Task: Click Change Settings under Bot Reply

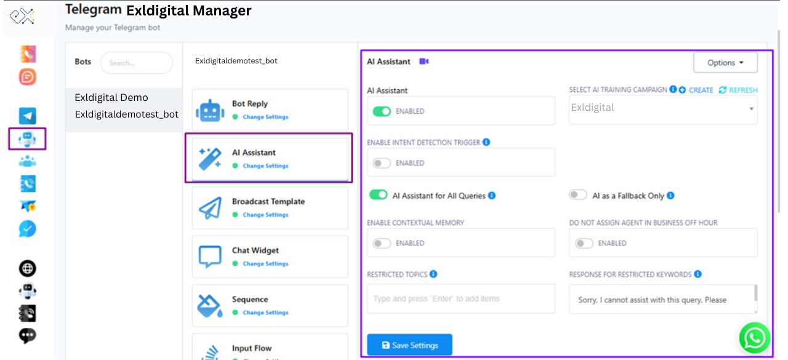Action: point(265,117)
